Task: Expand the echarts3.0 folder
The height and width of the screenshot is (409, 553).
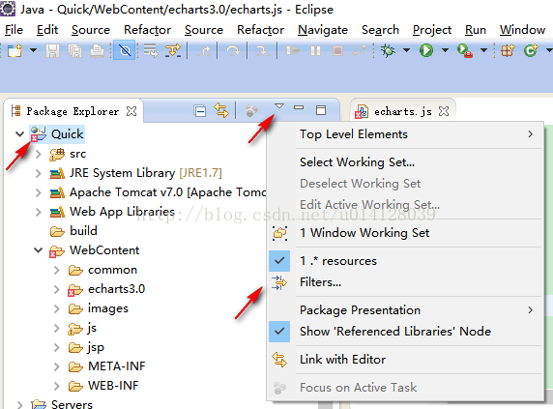Action: 57,289
